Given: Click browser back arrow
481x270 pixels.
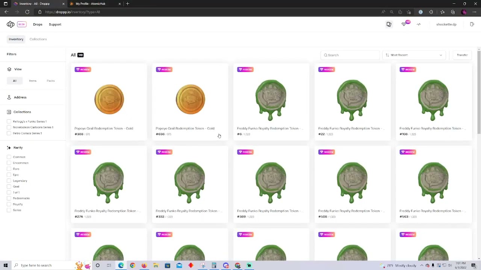Looking at the screenshot, I should [x=6, y=12].
